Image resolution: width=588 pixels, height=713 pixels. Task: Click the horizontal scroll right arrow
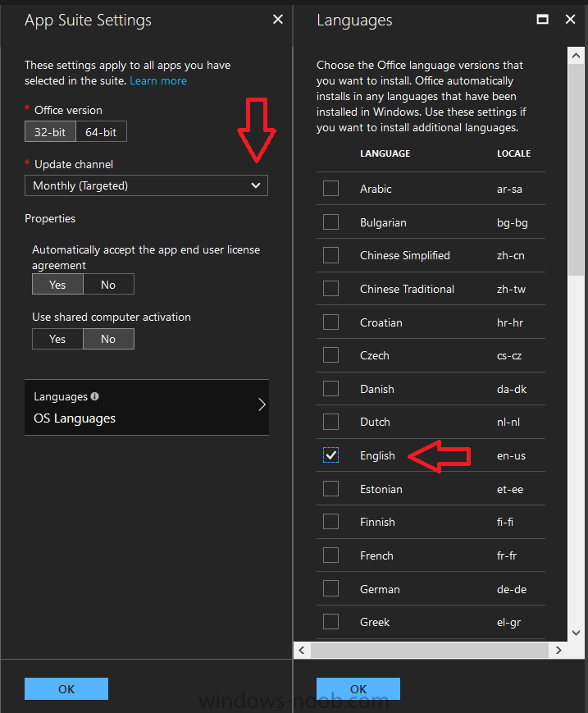(x=558, y=651)
